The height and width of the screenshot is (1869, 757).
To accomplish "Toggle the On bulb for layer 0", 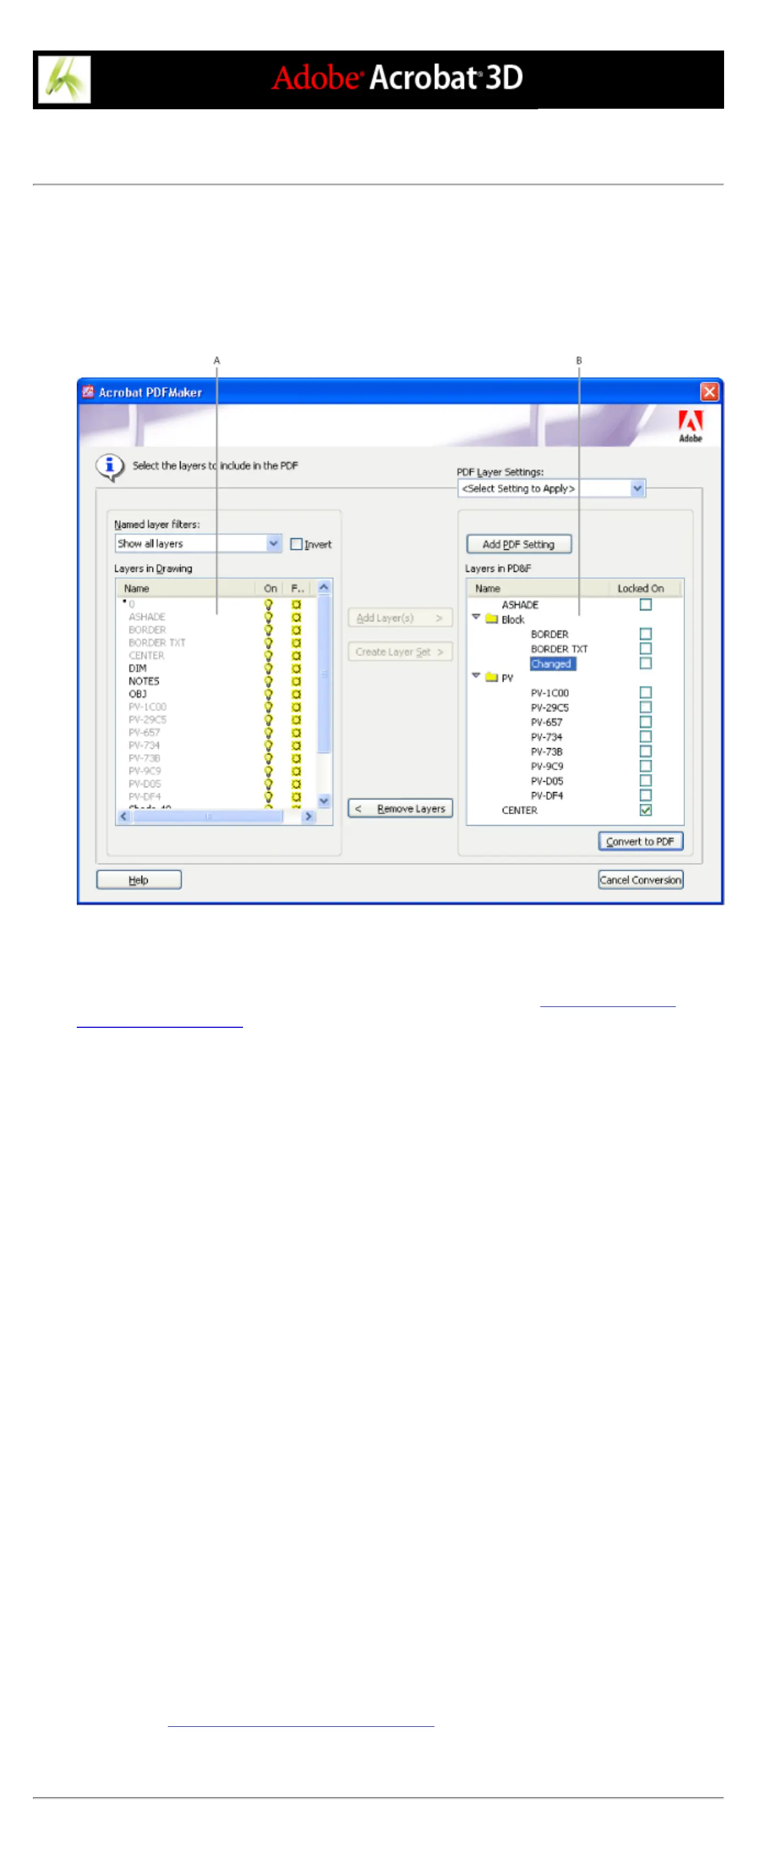I will (x=268, y=605).
